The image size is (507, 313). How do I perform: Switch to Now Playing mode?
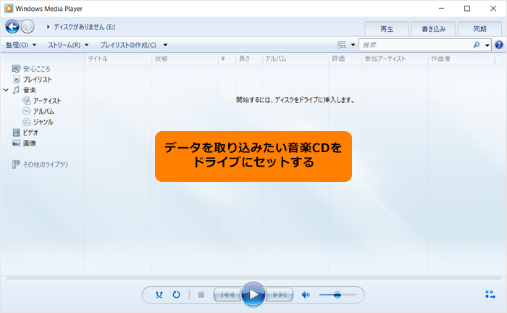click(490, 295)
